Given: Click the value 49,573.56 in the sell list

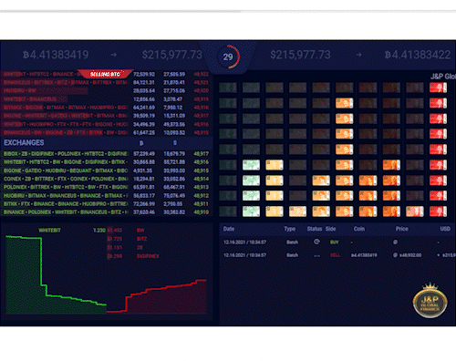Looking at the screenshot, I should pos(174,124).
